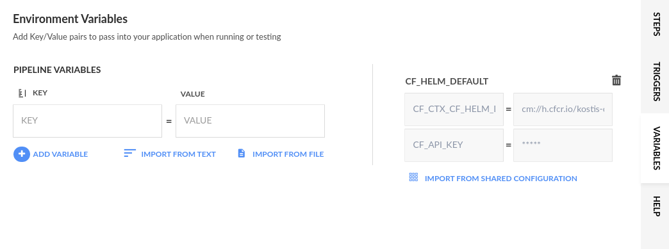
Task: Open the STEPS tab
Action: coord(657,24)
